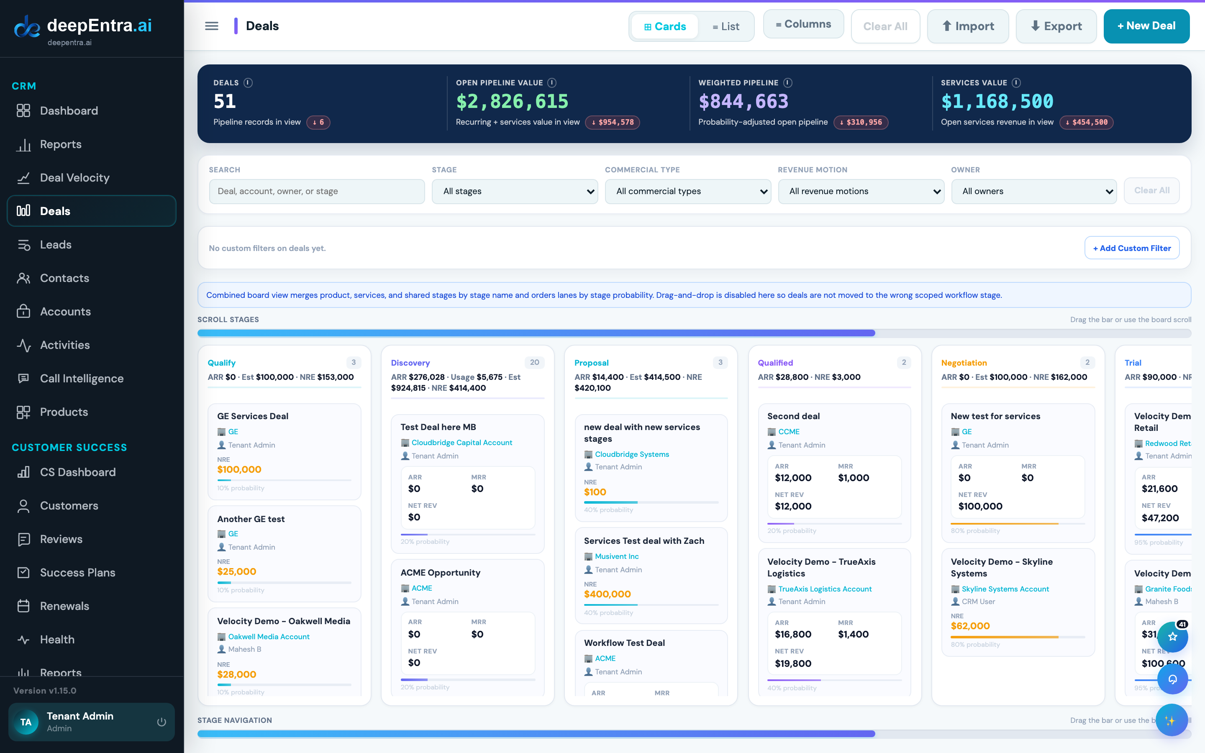Open Deal Velocity from the sidebar
Screen dimensions: 1205x753
pos(92,178)
